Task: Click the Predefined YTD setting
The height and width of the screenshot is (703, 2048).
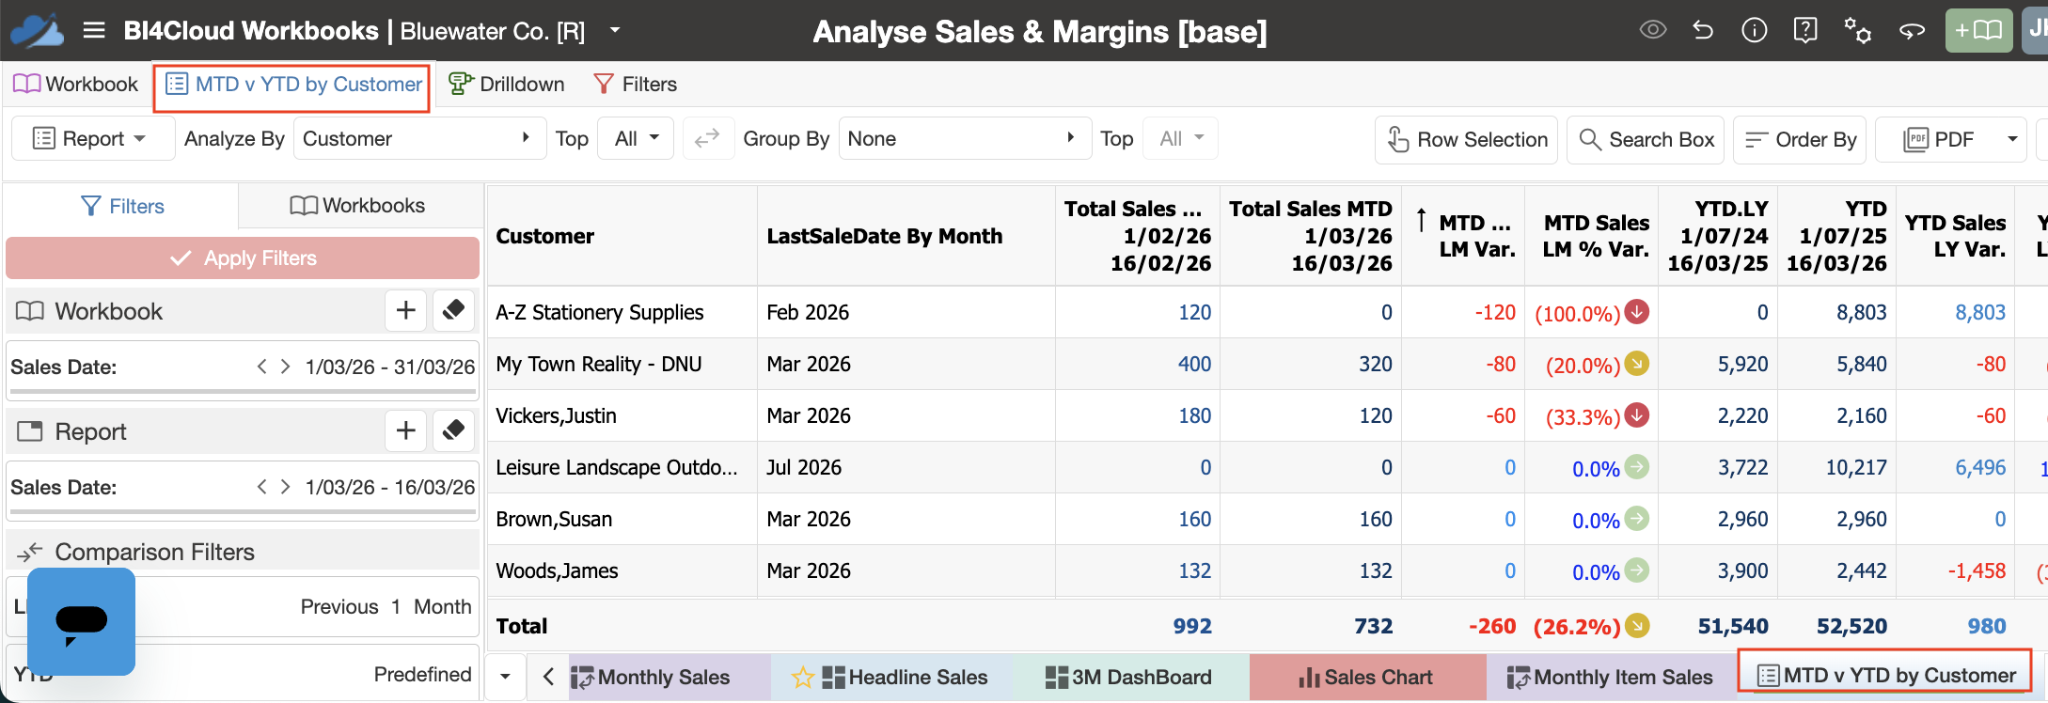Action: (422, 674)
